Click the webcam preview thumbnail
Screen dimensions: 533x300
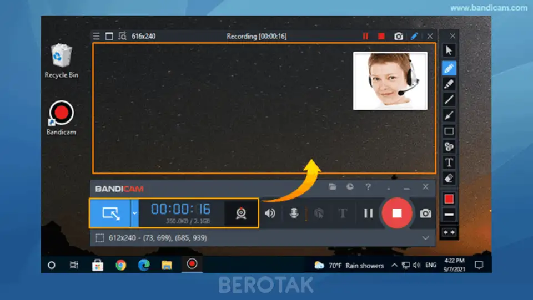390,81
